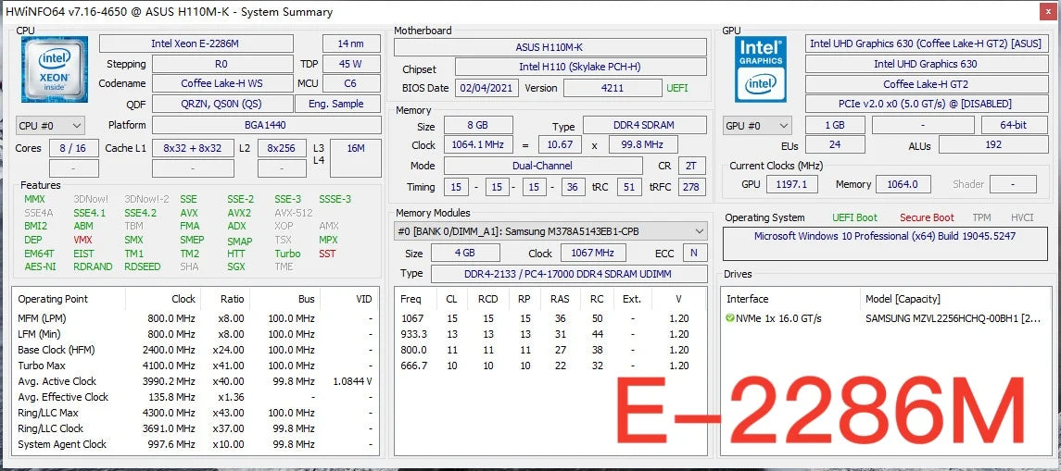Click the 14 nm process field
Viewport: 1061px width, 471px height.
[351, 43]
